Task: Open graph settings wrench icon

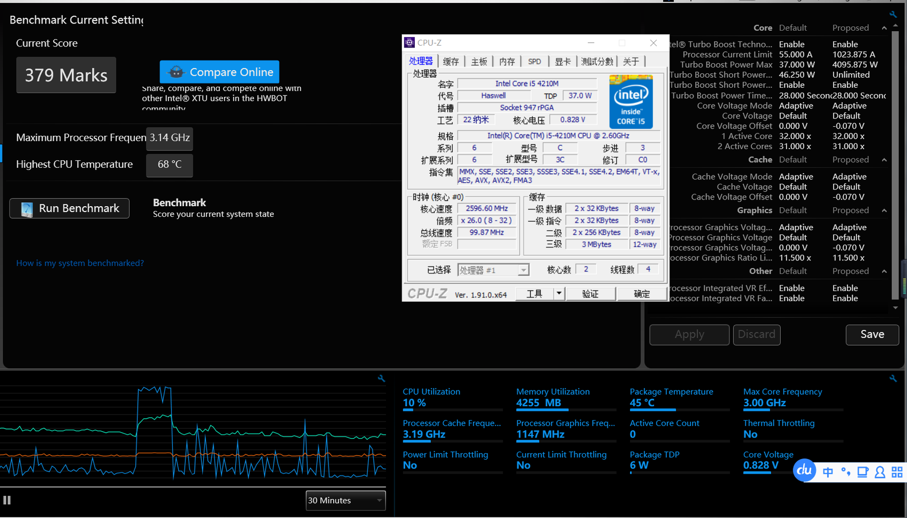Action: (x=381, y=378)
